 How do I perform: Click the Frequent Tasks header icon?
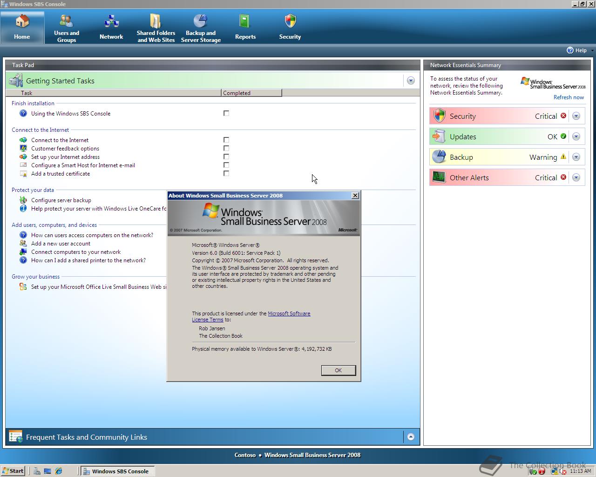click(x=16, y=436)
